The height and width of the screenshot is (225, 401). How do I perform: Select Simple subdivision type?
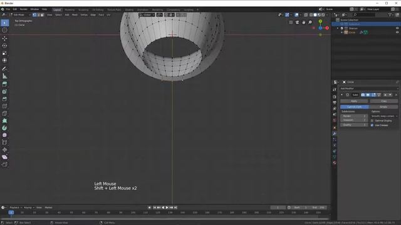click(x=383, y=107)
